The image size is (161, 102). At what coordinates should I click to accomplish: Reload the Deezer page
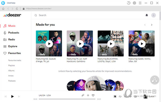(x=17, y=9)
